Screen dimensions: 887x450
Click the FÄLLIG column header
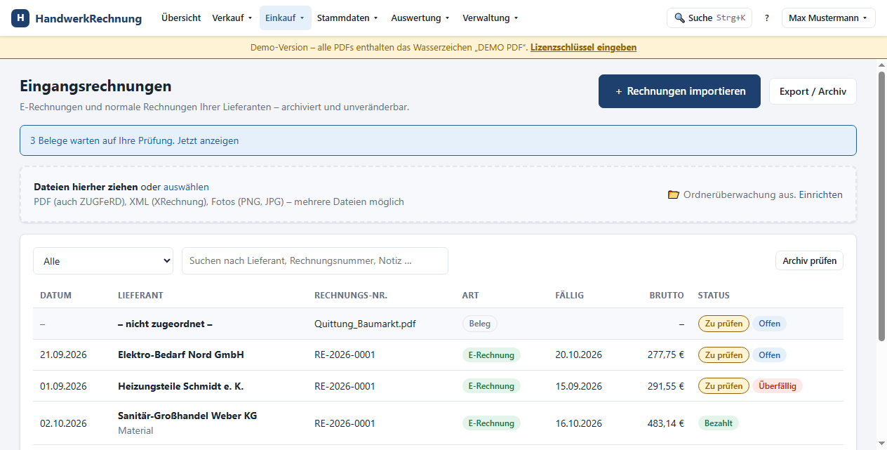point(569,296)
